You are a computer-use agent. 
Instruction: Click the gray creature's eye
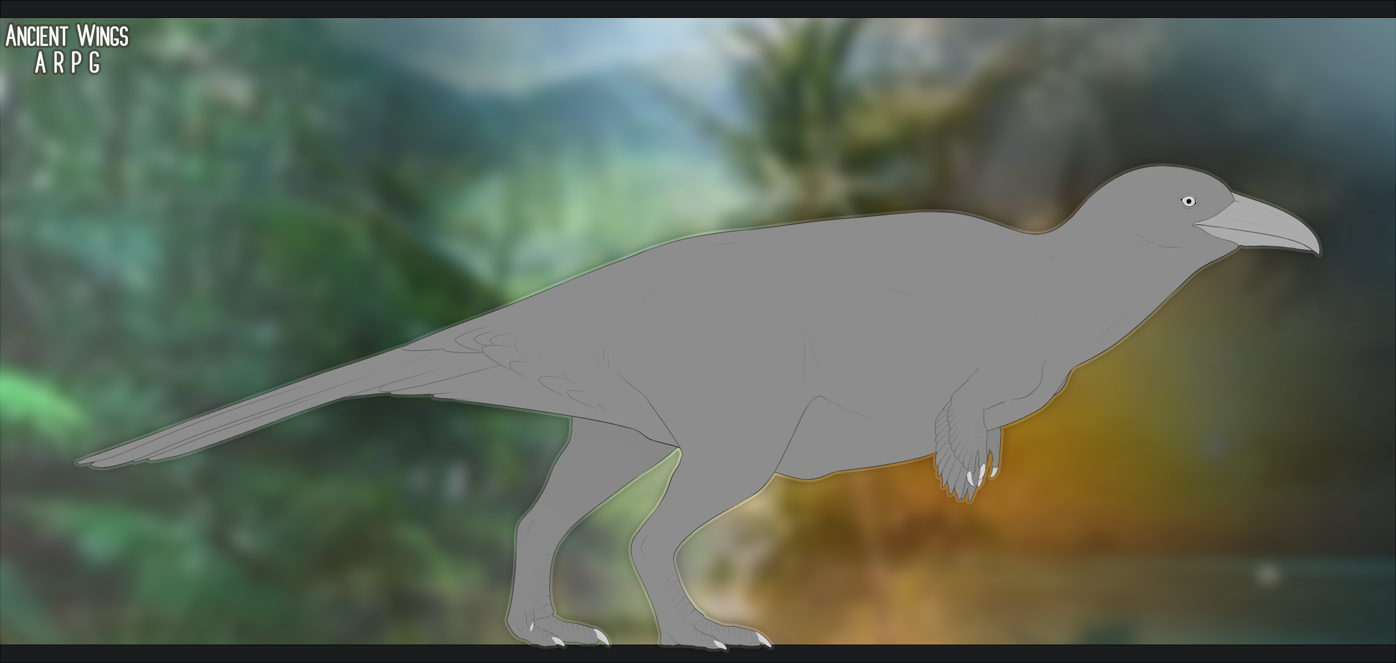(1189, 201)
